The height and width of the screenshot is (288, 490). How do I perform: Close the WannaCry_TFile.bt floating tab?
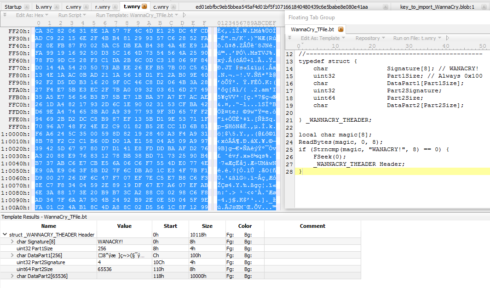click(340, 29)
